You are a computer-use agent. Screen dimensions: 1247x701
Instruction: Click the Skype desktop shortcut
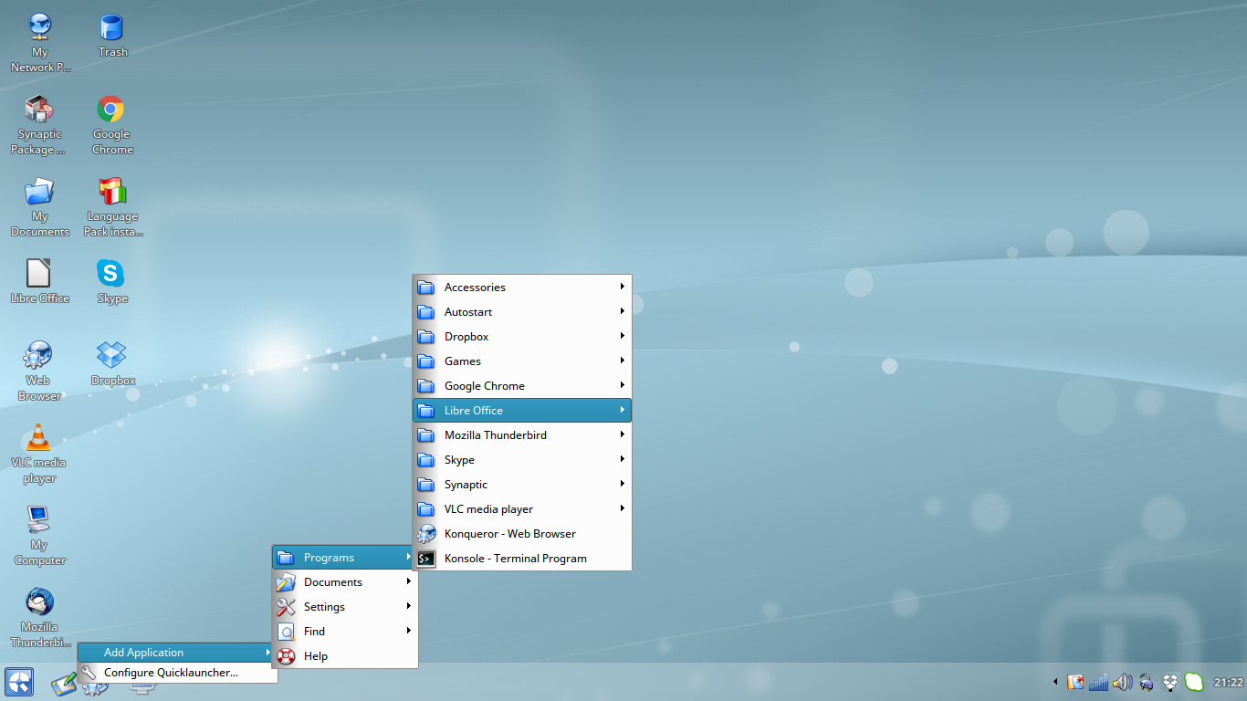tap(111, 281)
